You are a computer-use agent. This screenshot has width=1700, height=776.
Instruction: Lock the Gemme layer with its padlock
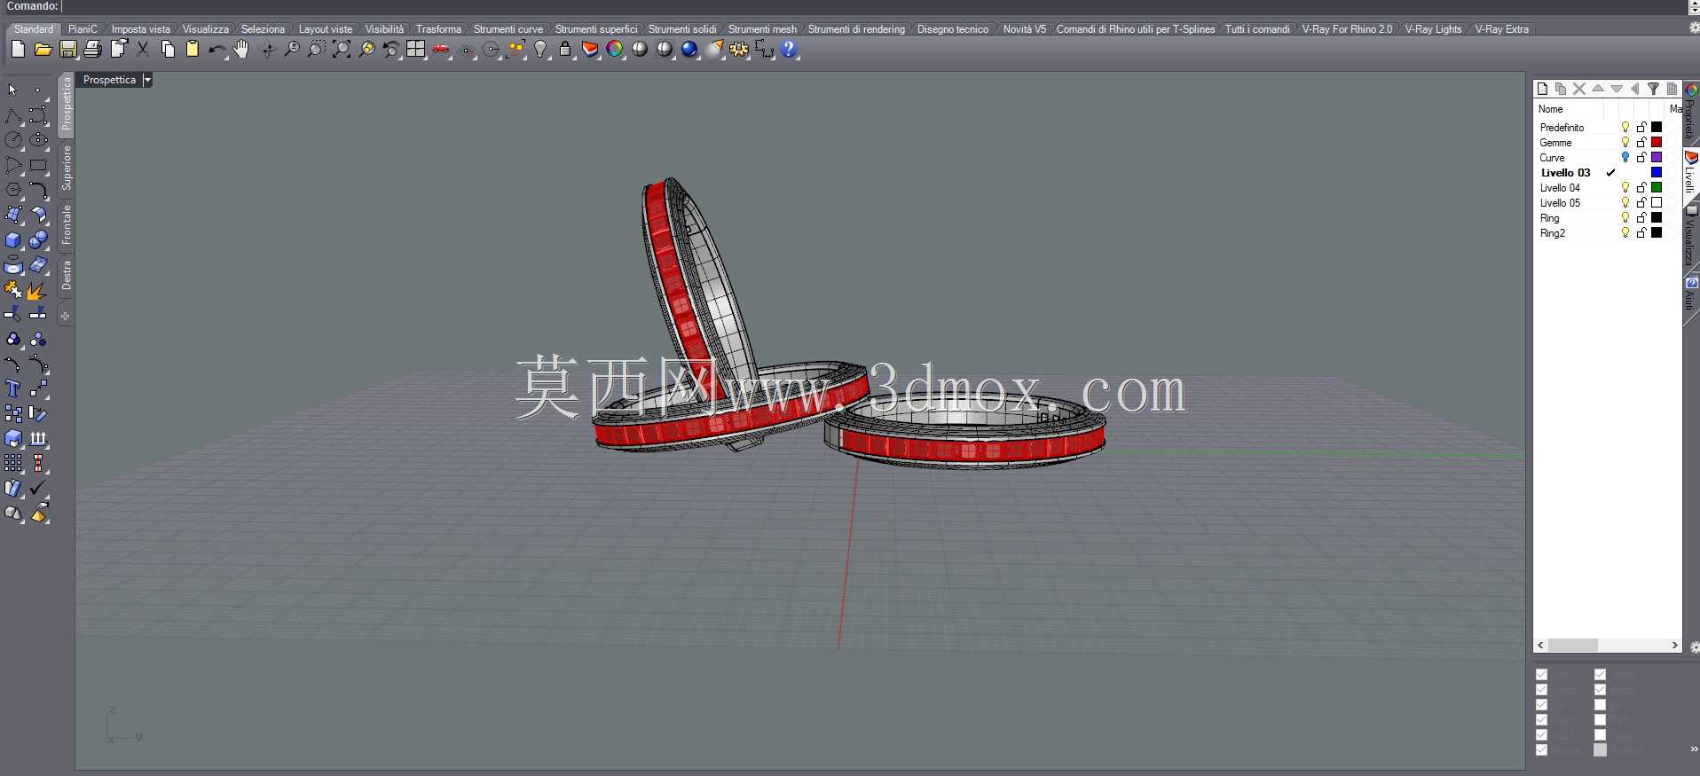[x=1641, y=143]
